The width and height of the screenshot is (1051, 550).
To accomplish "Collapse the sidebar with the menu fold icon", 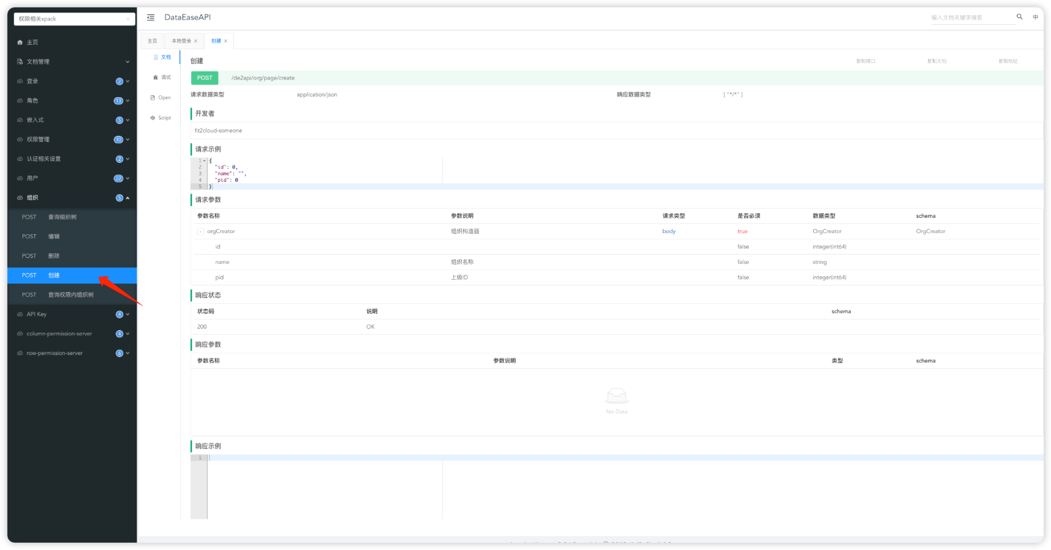I will pyautogui.click(x=150, y=17).
